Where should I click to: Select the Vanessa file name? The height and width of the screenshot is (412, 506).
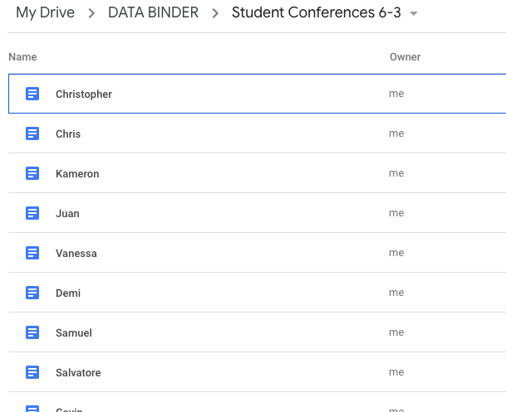[76, 254]
